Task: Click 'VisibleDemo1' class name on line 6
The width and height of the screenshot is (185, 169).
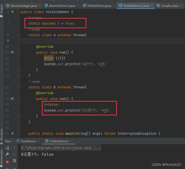Action: pyautogui.click(x=57, y=12)
